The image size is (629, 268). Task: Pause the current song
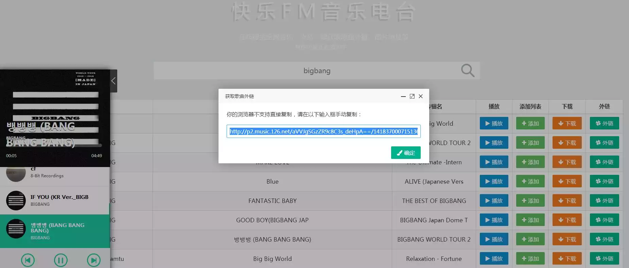click(x=61, y=260)
